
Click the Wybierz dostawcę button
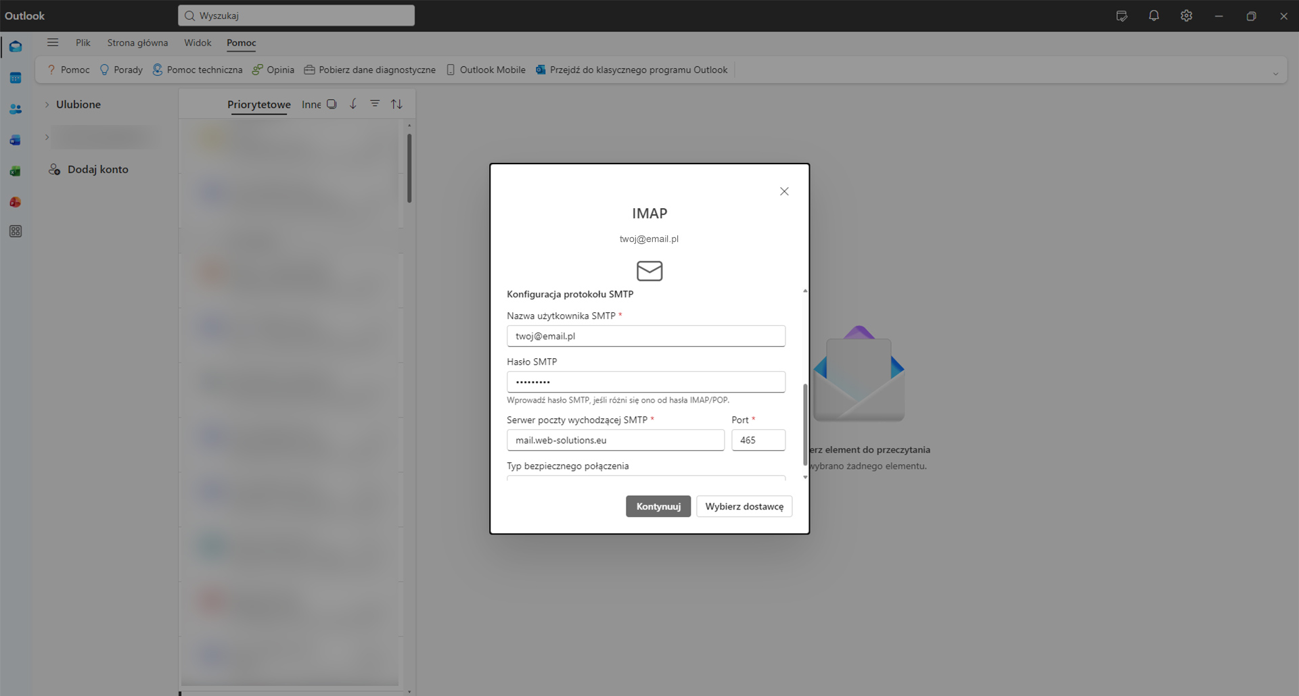744,506
